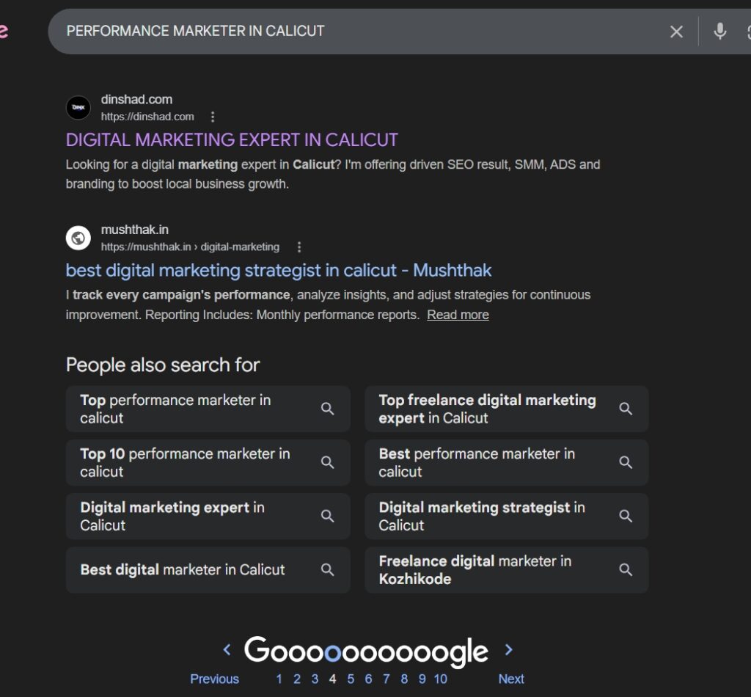Image resolution: width=751 pixels, height=697 pixels.
Task: Click the 'Read more' link
Action: pos(458,314)
